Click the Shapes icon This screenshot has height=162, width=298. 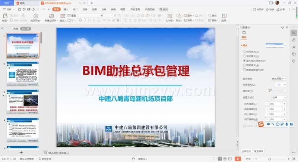pyautogui.click(x=179, y=16)
